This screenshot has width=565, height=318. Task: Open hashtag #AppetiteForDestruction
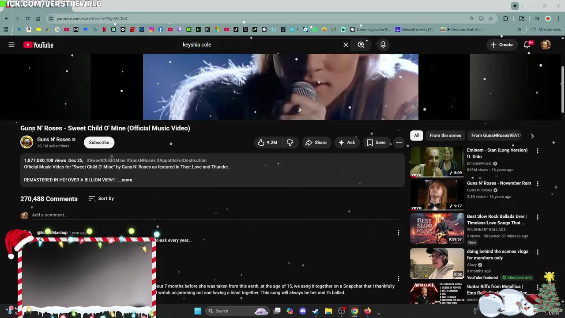click(181, 160)
